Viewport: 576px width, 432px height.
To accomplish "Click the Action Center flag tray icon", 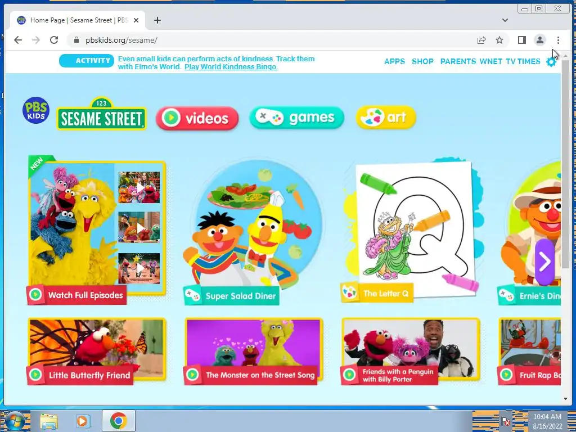I will click(506, 422).
